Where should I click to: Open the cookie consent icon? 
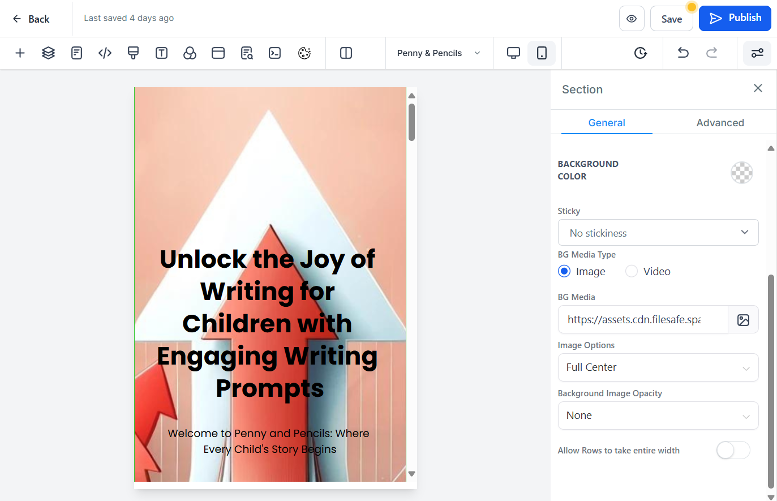click(x=304, y=53)
